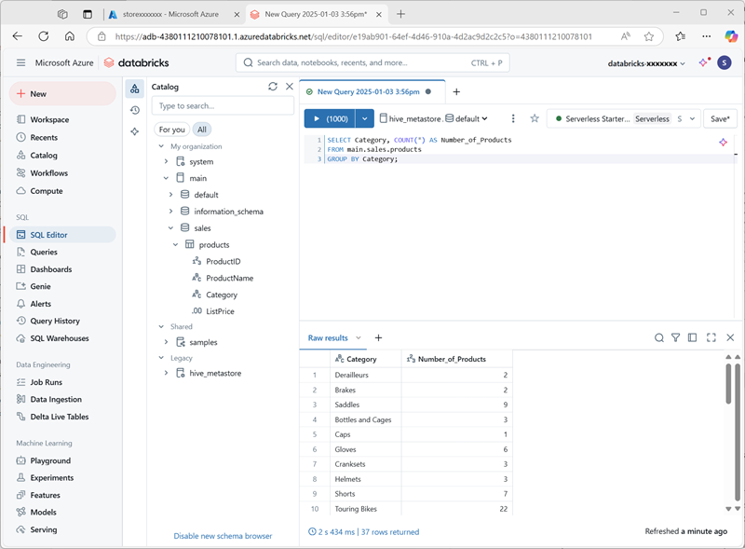
Task: Select the ProductName column in the tree
Action: [x=229, y=278]
